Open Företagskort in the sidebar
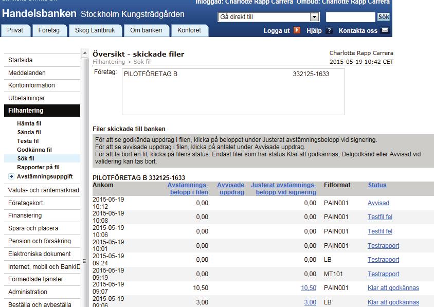The image size is (434, 307). 42,203
